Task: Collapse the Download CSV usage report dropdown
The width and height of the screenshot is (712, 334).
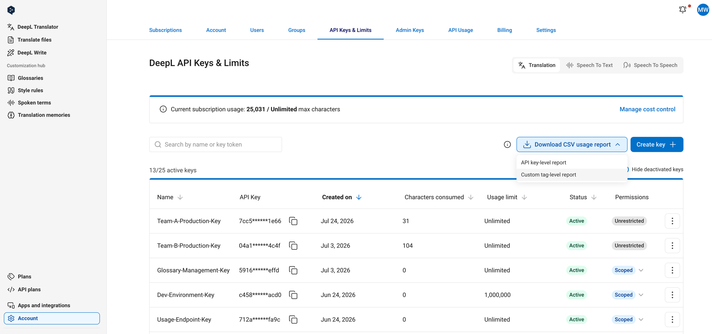Action: point(572,144)
